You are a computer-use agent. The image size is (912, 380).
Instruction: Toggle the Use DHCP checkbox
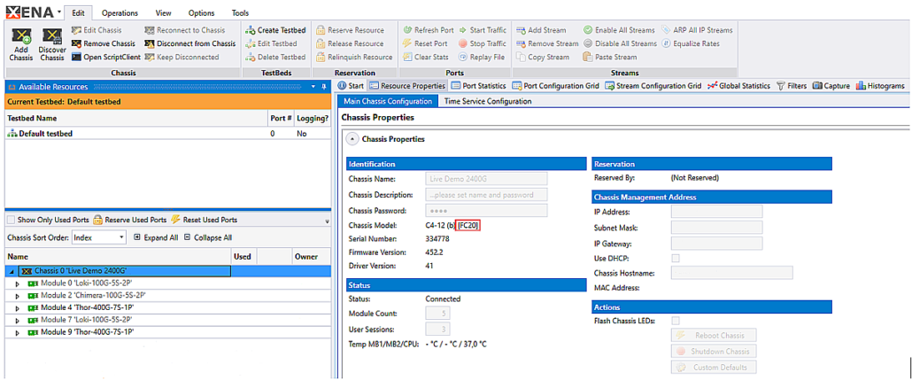676,258
